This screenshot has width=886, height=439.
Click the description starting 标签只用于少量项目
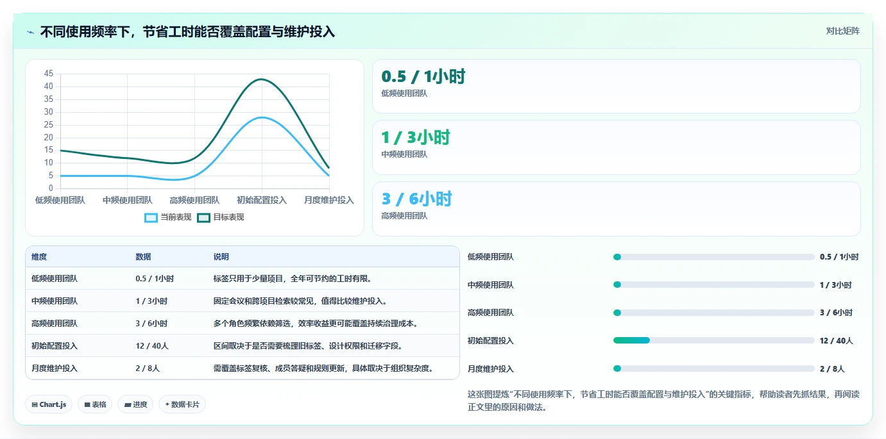pyautogui.click(x=293, y=279)
